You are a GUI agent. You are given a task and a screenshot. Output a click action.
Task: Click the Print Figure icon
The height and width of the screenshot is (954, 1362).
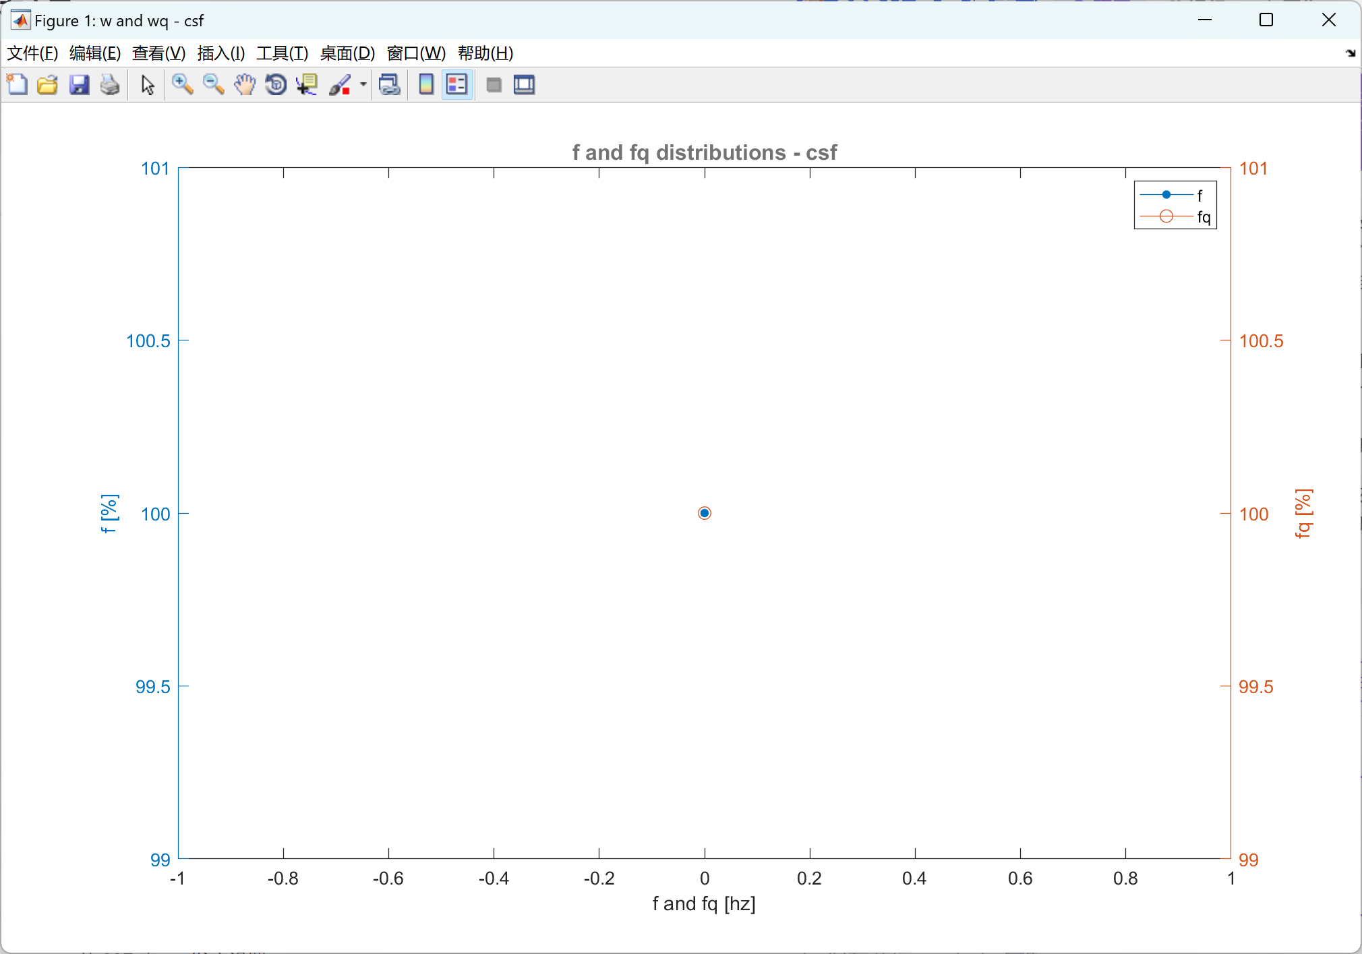(110, 85)
